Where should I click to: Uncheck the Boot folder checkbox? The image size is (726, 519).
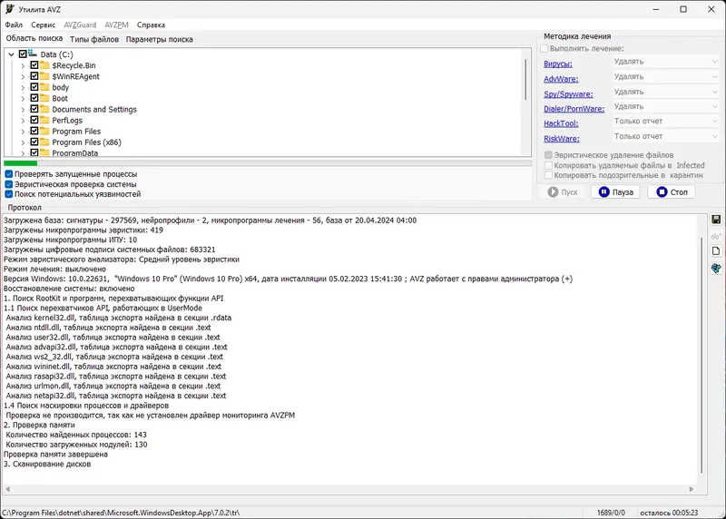pyautogui.click(x=34, y=98)
